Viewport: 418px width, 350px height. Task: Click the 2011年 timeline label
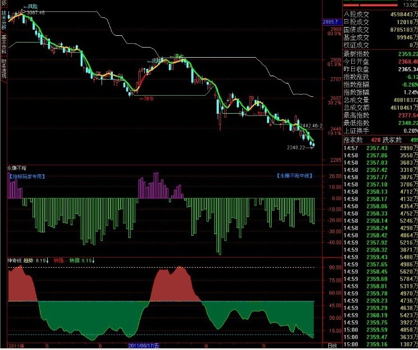[16, 346]
